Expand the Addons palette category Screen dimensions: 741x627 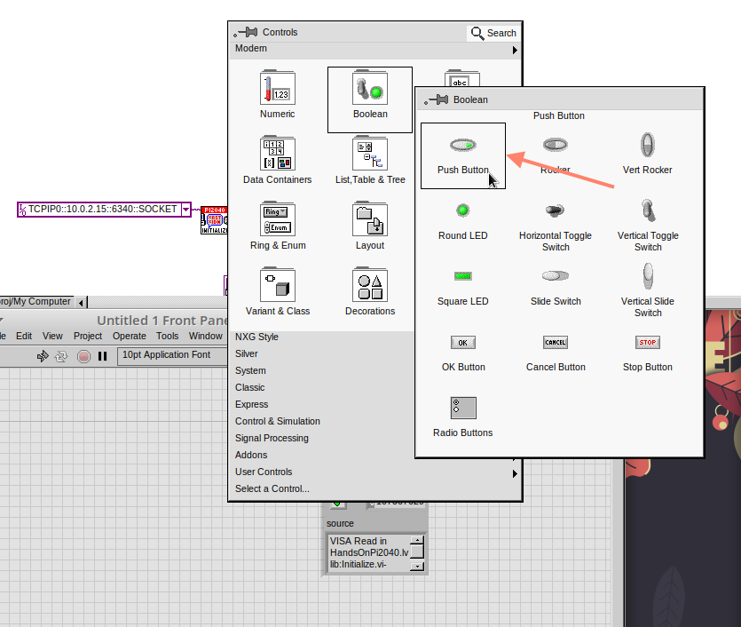(251, 455)
